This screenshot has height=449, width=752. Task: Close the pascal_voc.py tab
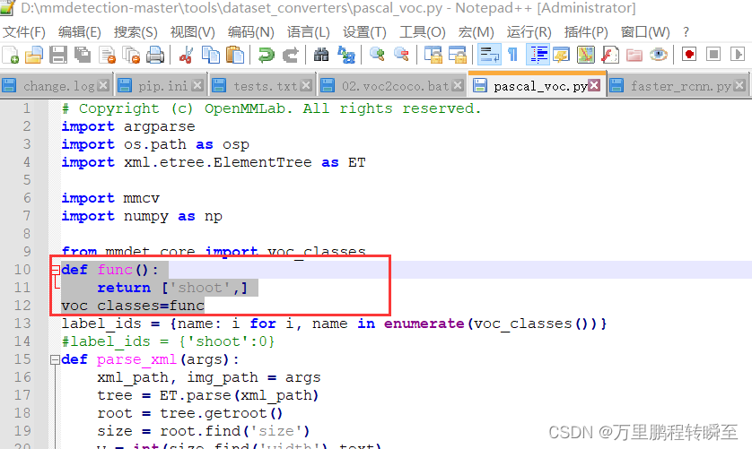594,85
